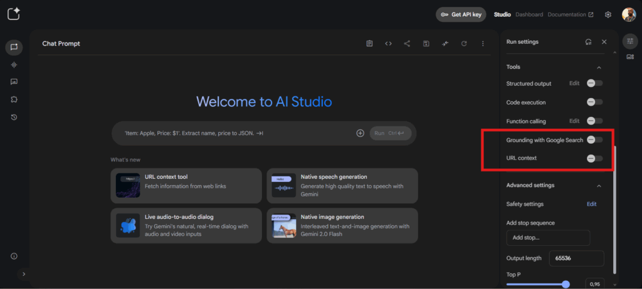Click the Compare mode arrows icon
The width and height of the screenshot is (642, 289).
pos(445,43)
